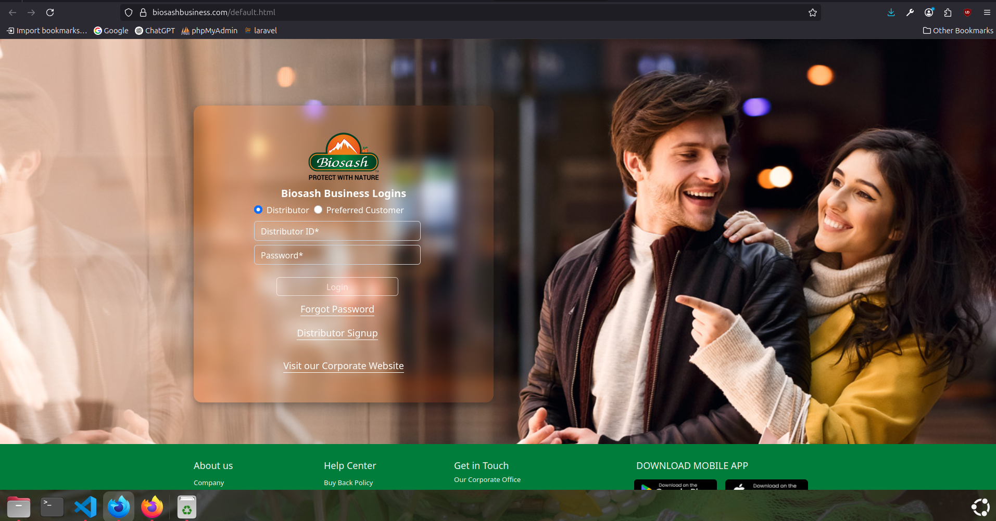Launch Visual Studio Code from the dock

[85, 507]
